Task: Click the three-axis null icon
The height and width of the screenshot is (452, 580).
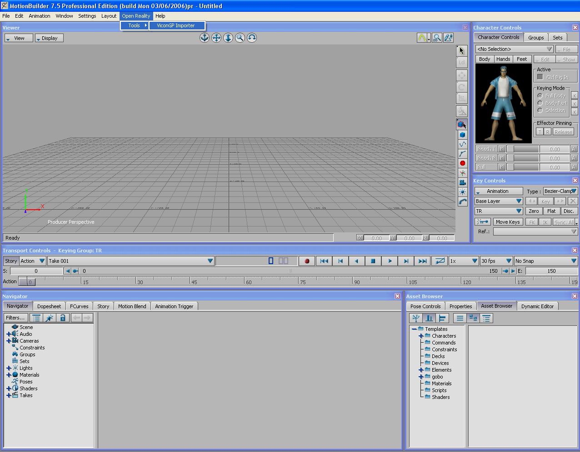Action: tap(462, 173)
